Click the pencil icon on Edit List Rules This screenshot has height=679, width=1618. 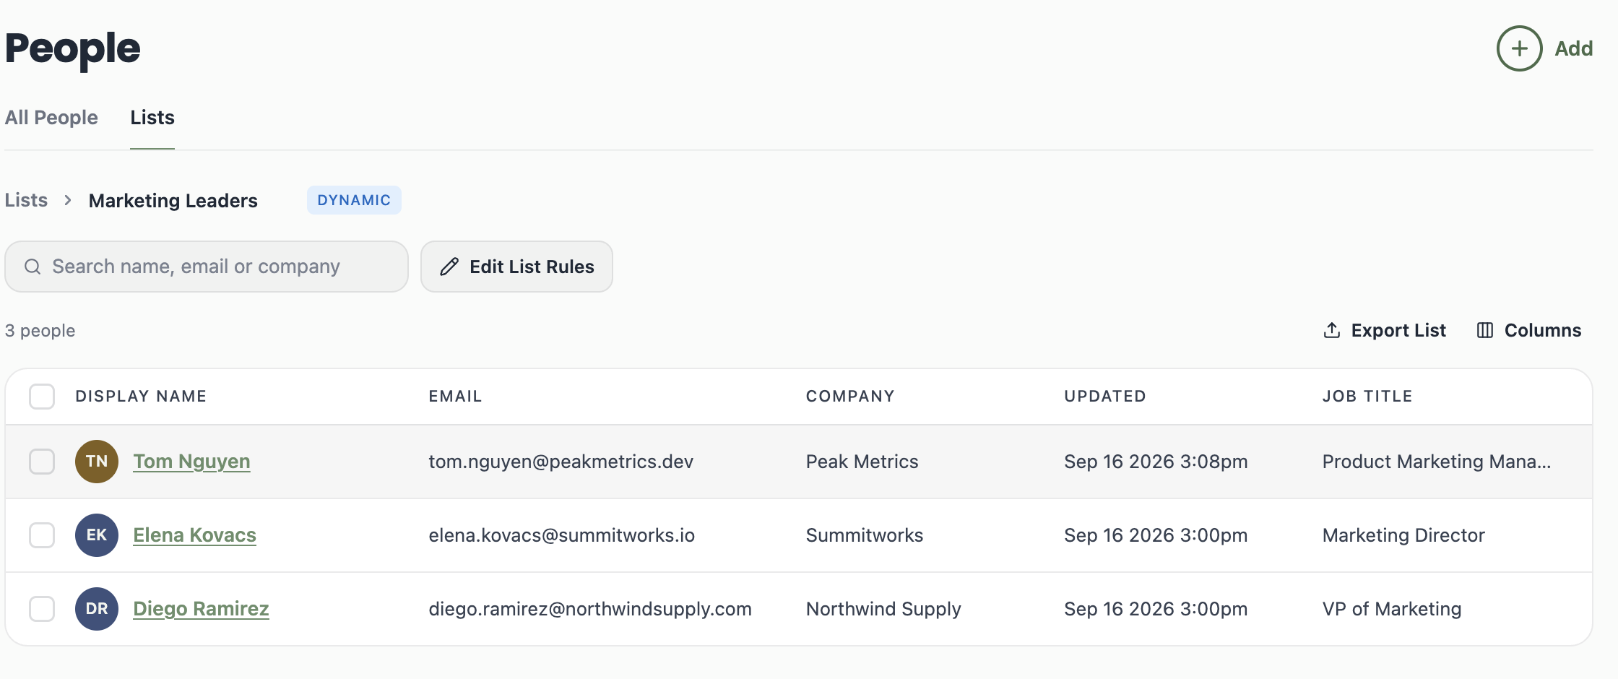tap(449, 267)
